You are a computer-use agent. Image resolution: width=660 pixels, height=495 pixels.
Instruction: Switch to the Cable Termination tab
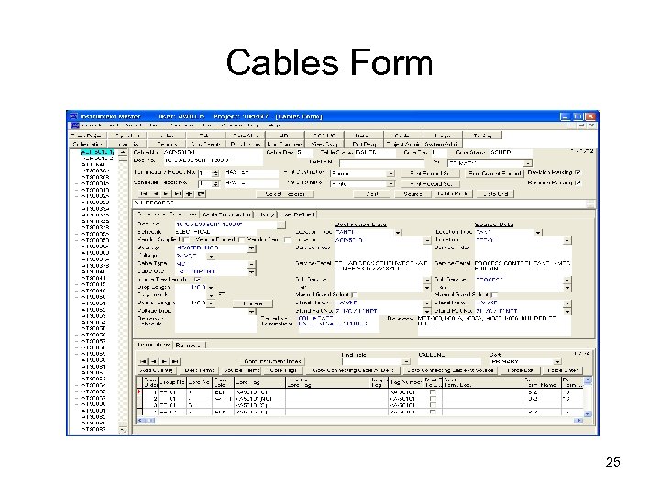(x=226, y=214)
